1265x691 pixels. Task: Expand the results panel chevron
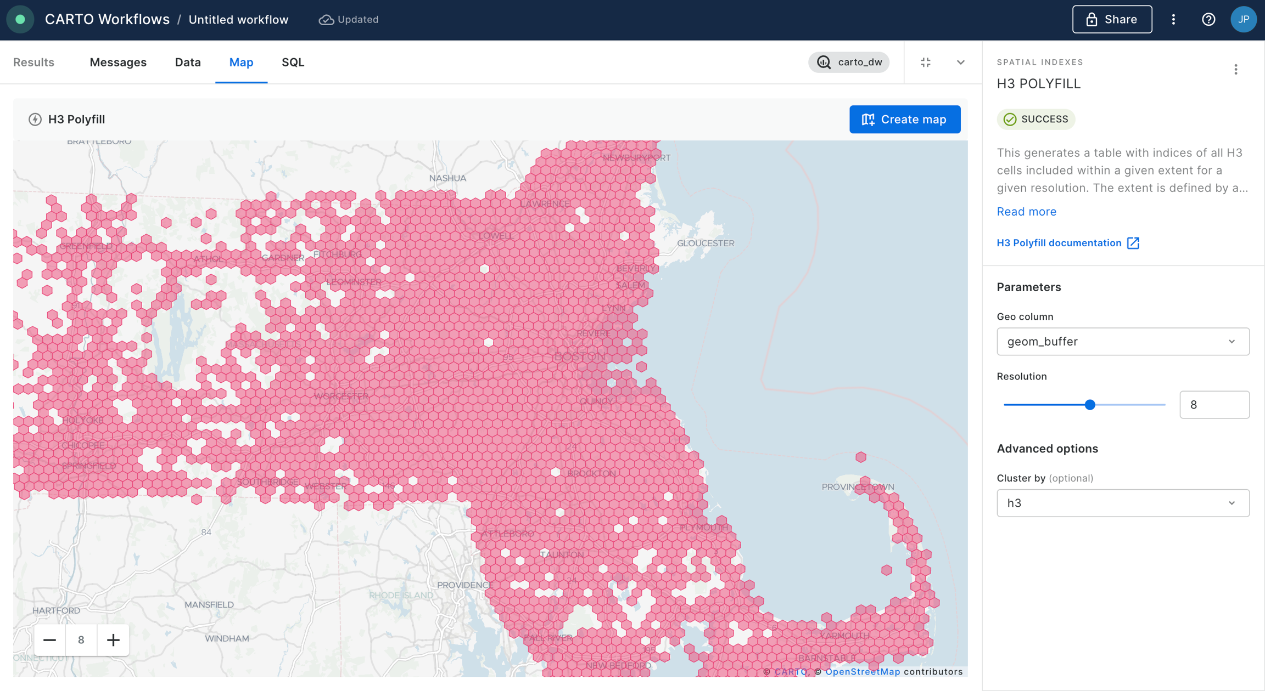(x=960, y=63)
